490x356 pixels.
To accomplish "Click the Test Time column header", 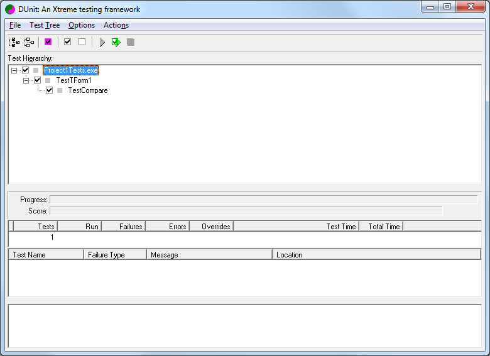I will pyautogui.click(x=297, y=227).
